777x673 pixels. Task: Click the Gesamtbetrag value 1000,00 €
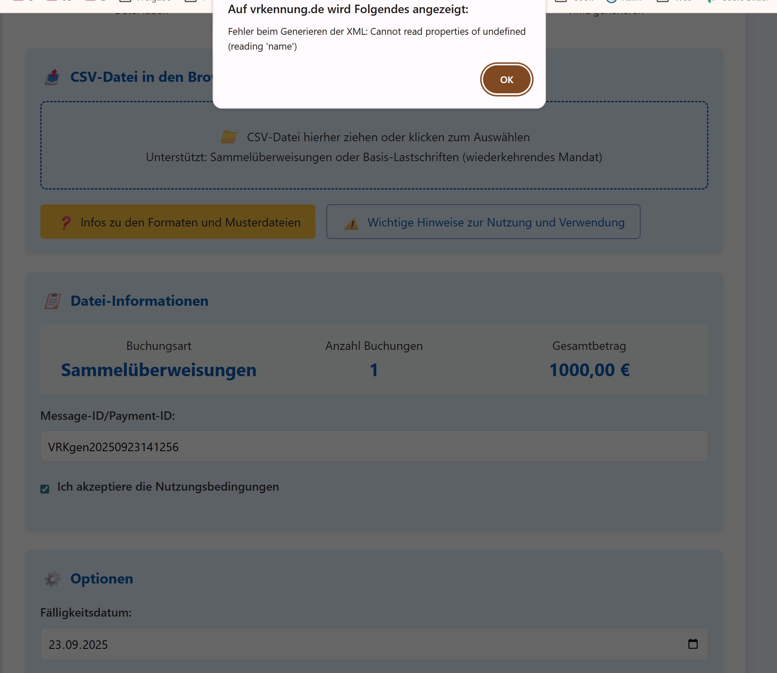click(589, 370)
